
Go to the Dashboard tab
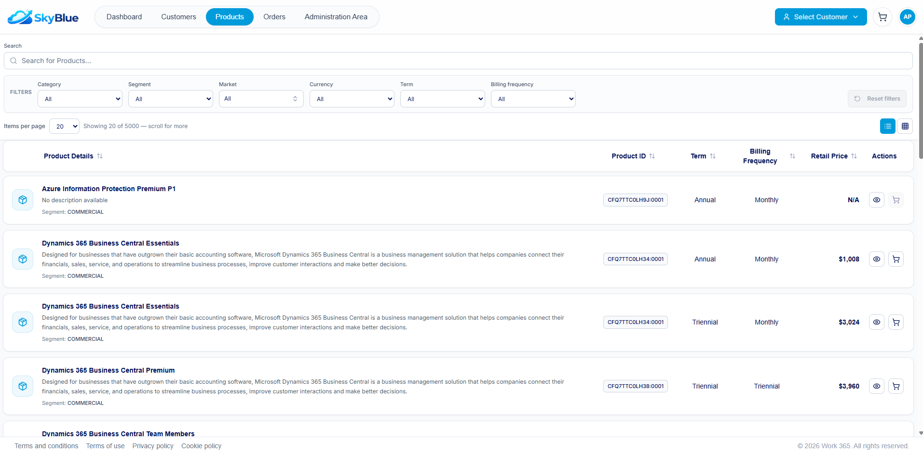click(x=124, y=17)
